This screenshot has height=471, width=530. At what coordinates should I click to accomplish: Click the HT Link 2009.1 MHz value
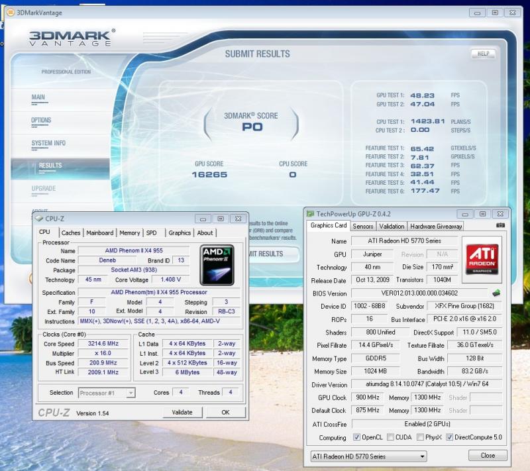[103, 372]
